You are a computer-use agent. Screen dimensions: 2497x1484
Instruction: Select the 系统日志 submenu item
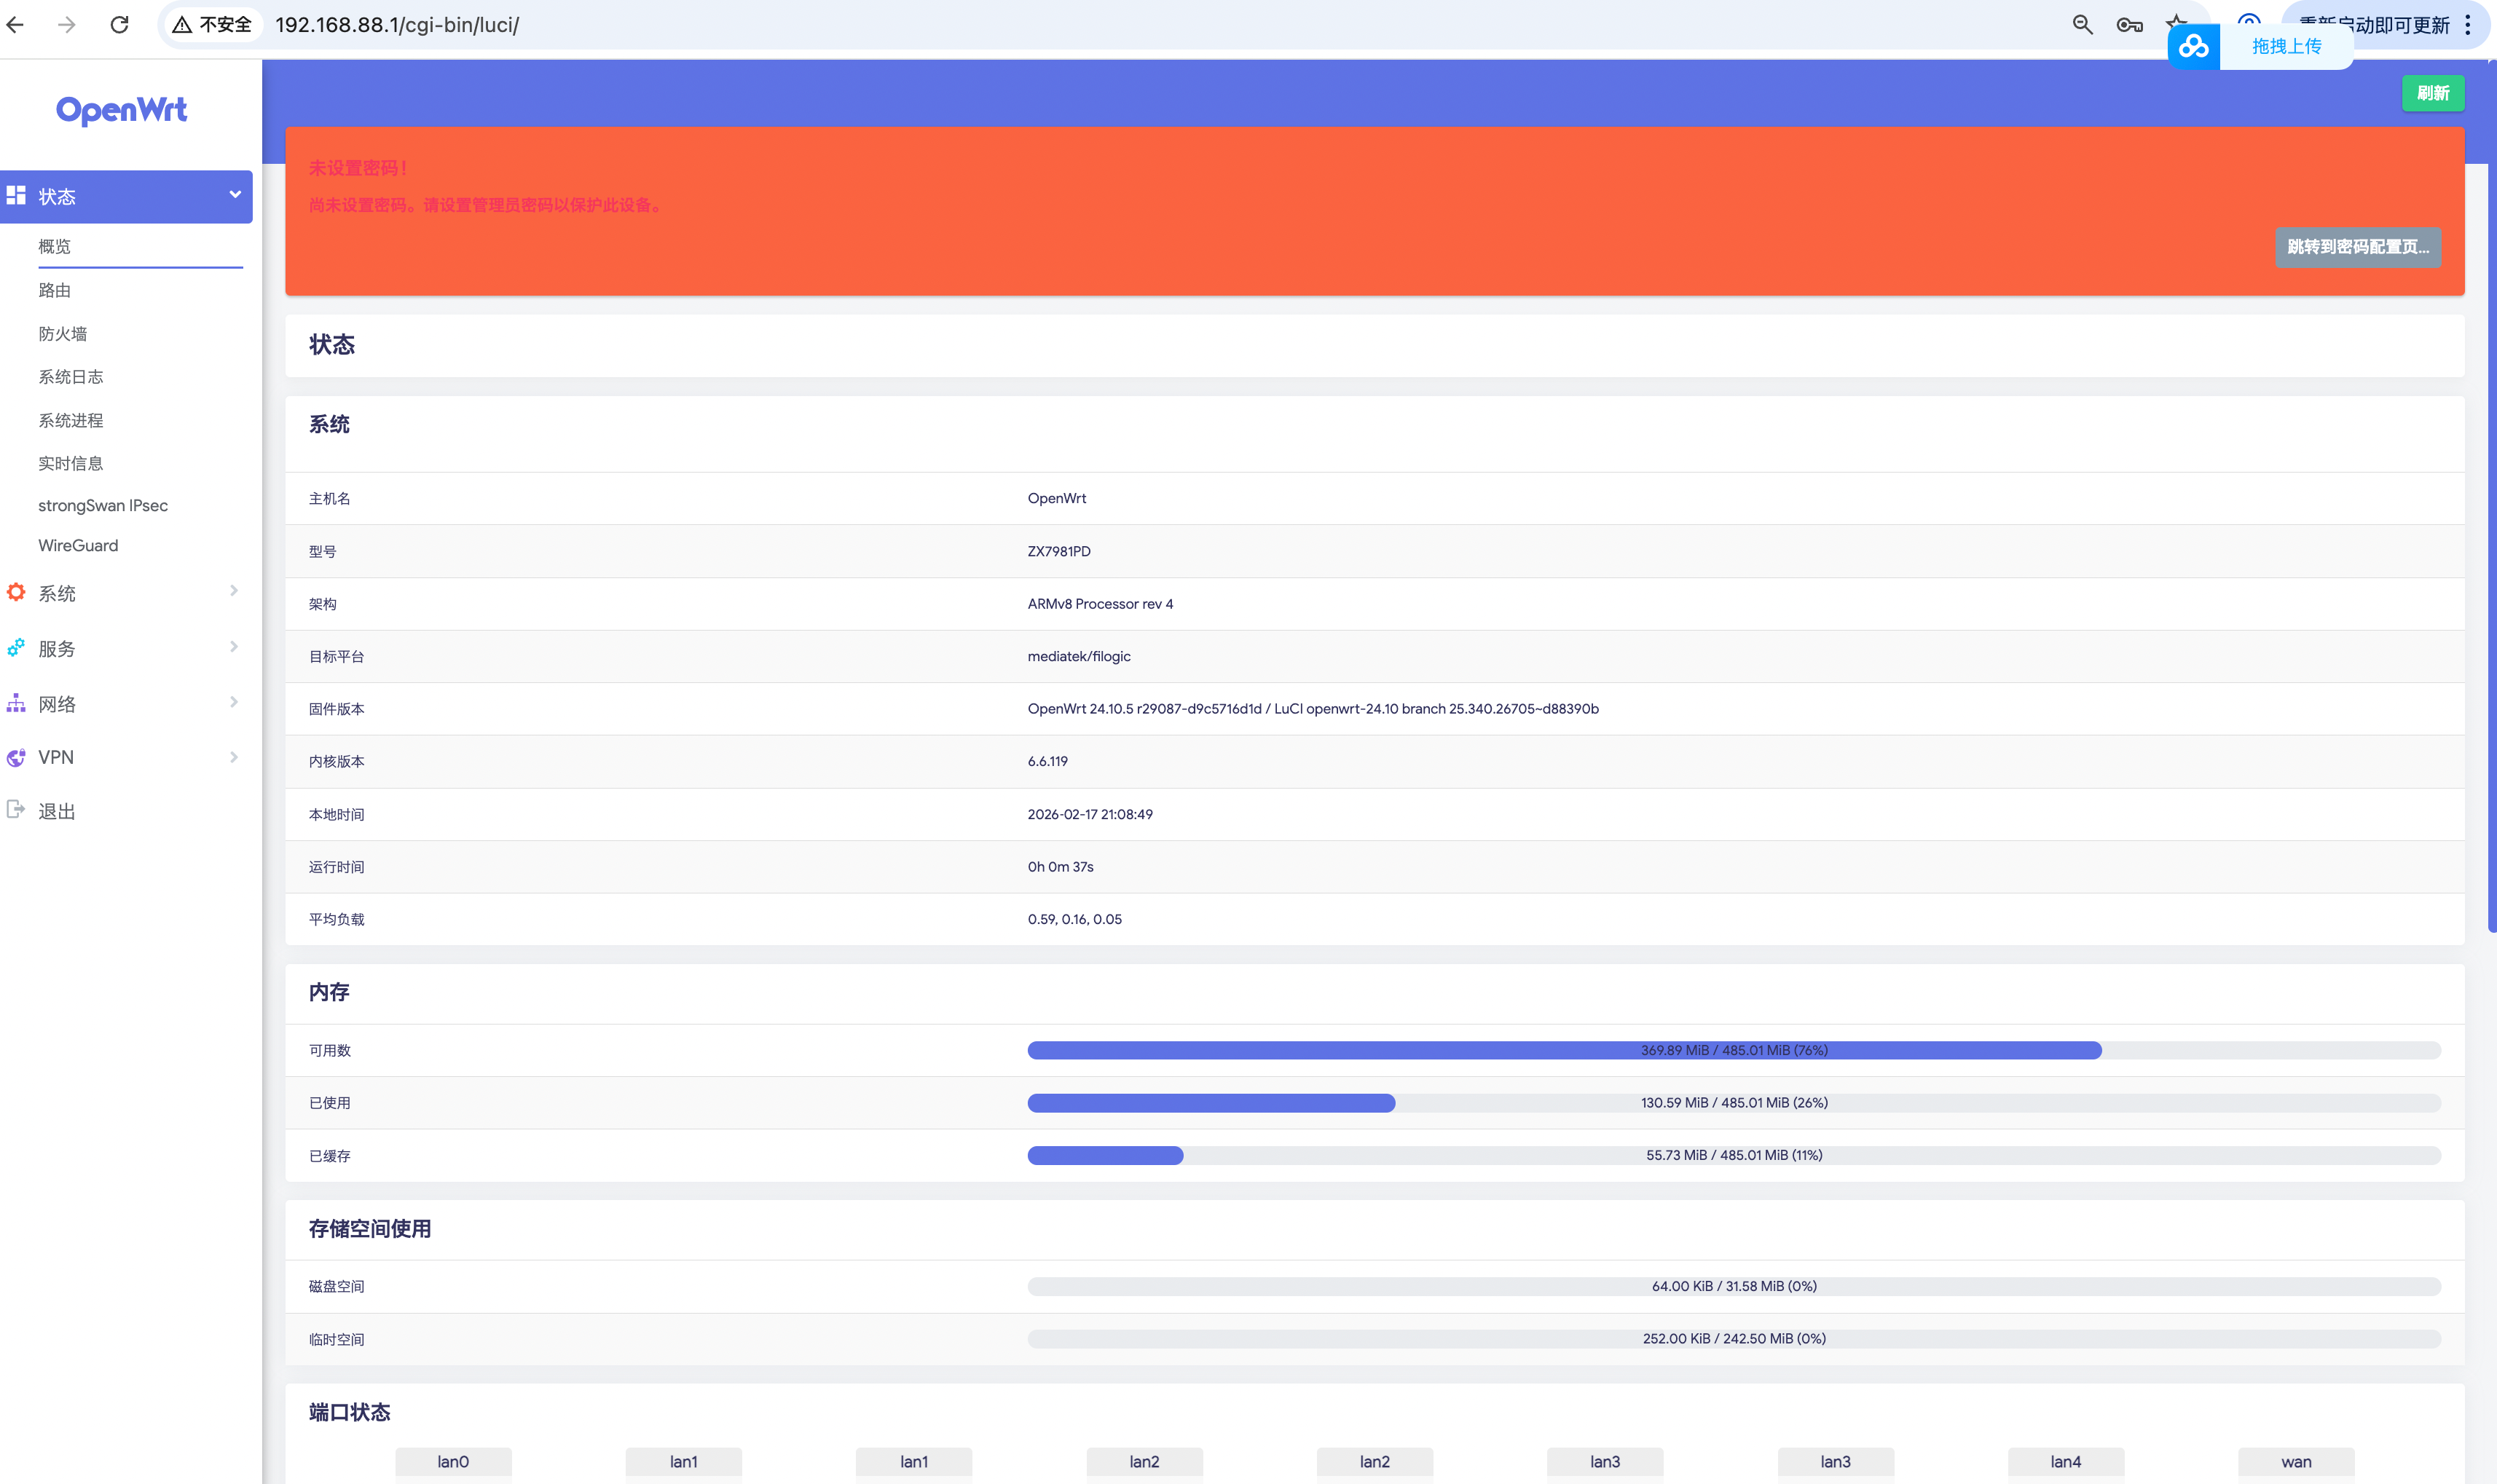[71, 377]
